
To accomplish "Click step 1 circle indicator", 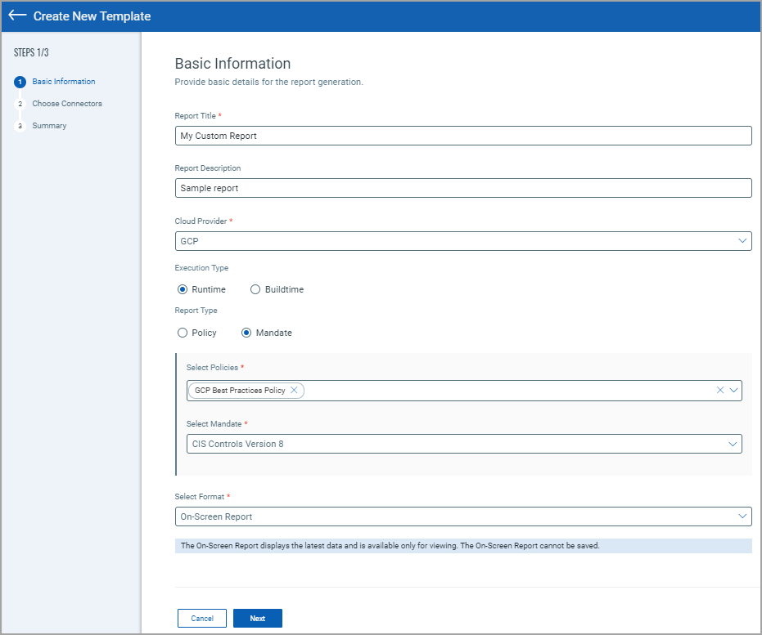I will pyautogui.click(x=20, y=82).
